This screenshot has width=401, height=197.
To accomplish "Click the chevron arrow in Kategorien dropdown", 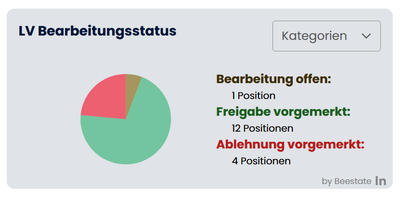I will (x=366, y=36).
